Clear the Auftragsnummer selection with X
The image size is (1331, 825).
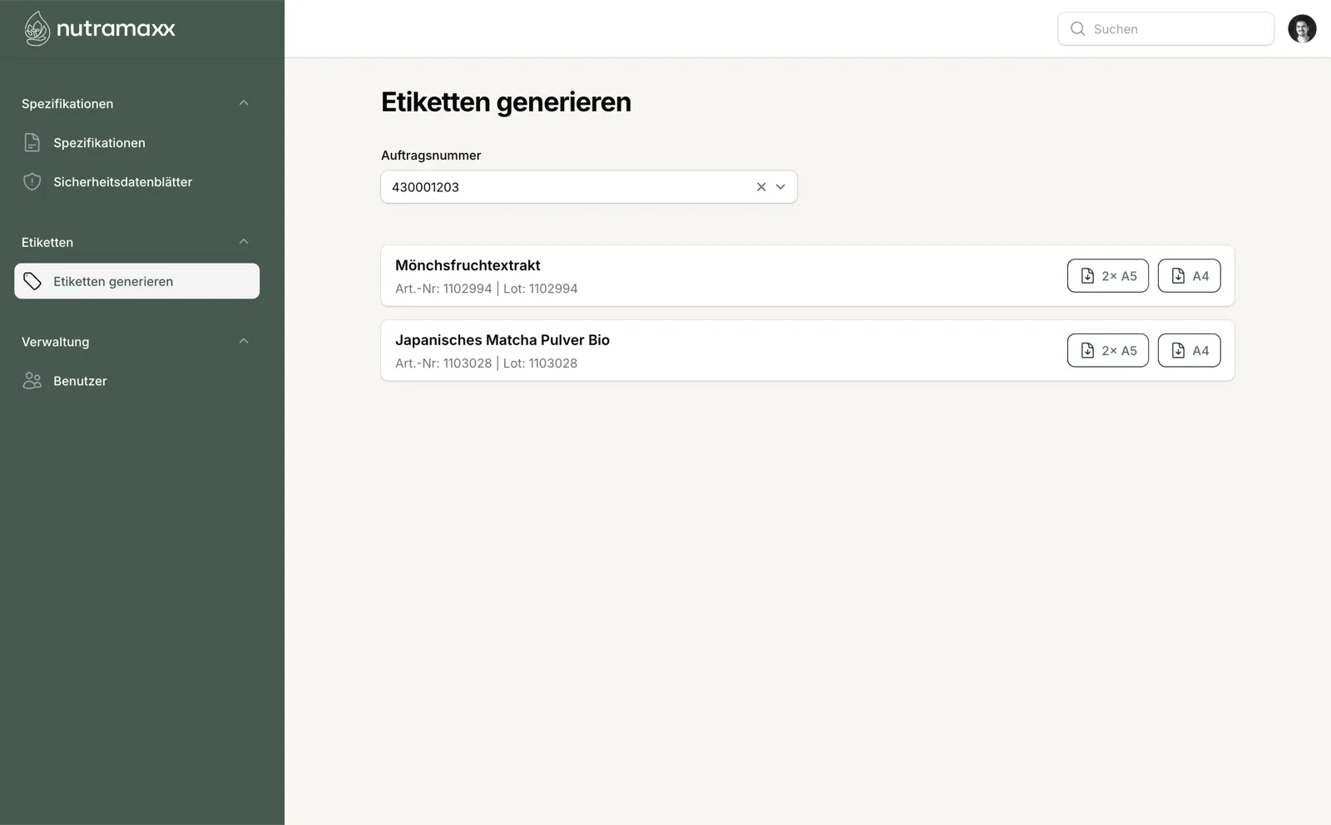(760, 187)
